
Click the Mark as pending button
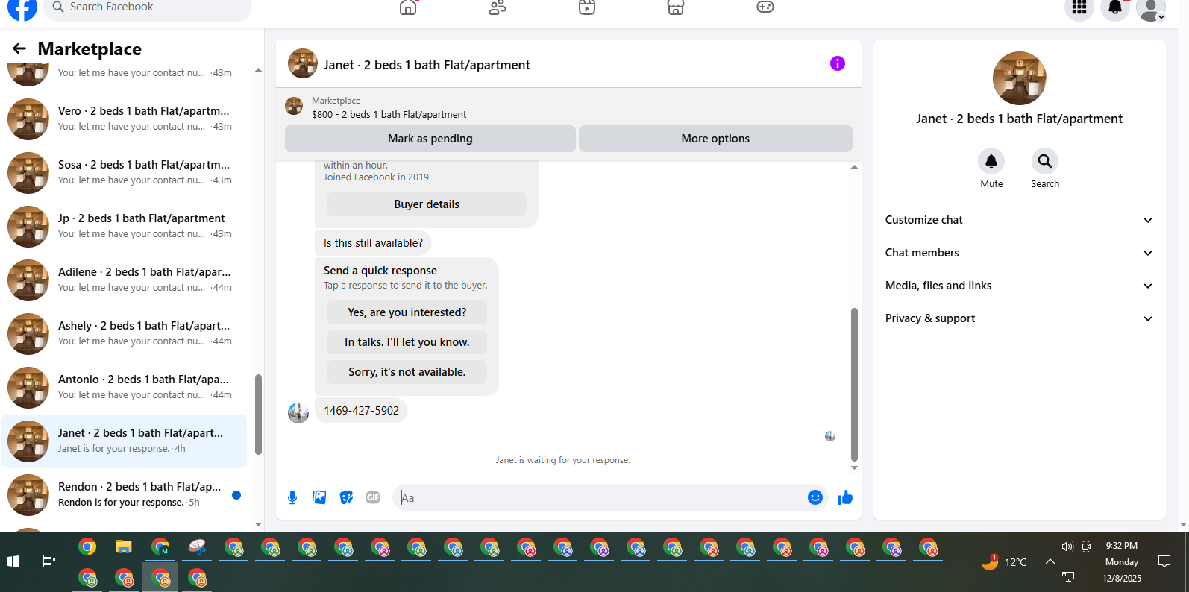click(x=430, y=139)
